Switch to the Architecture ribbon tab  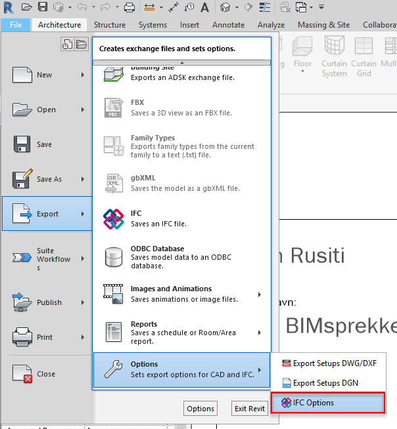coord(60,25)
